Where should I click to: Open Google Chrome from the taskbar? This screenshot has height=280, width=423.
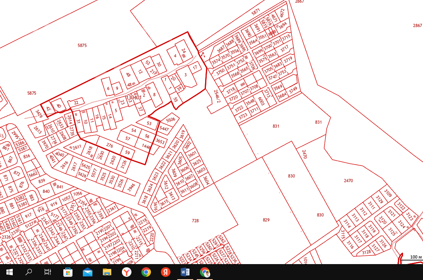click(x=146, y=272)
